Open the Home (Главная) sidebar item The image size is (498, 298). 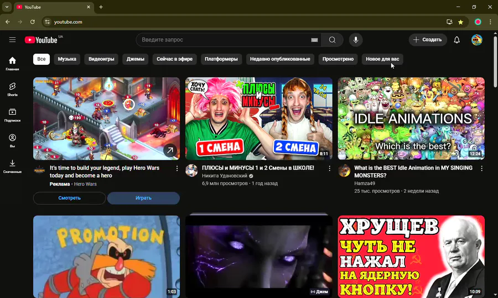pos(12,64)
